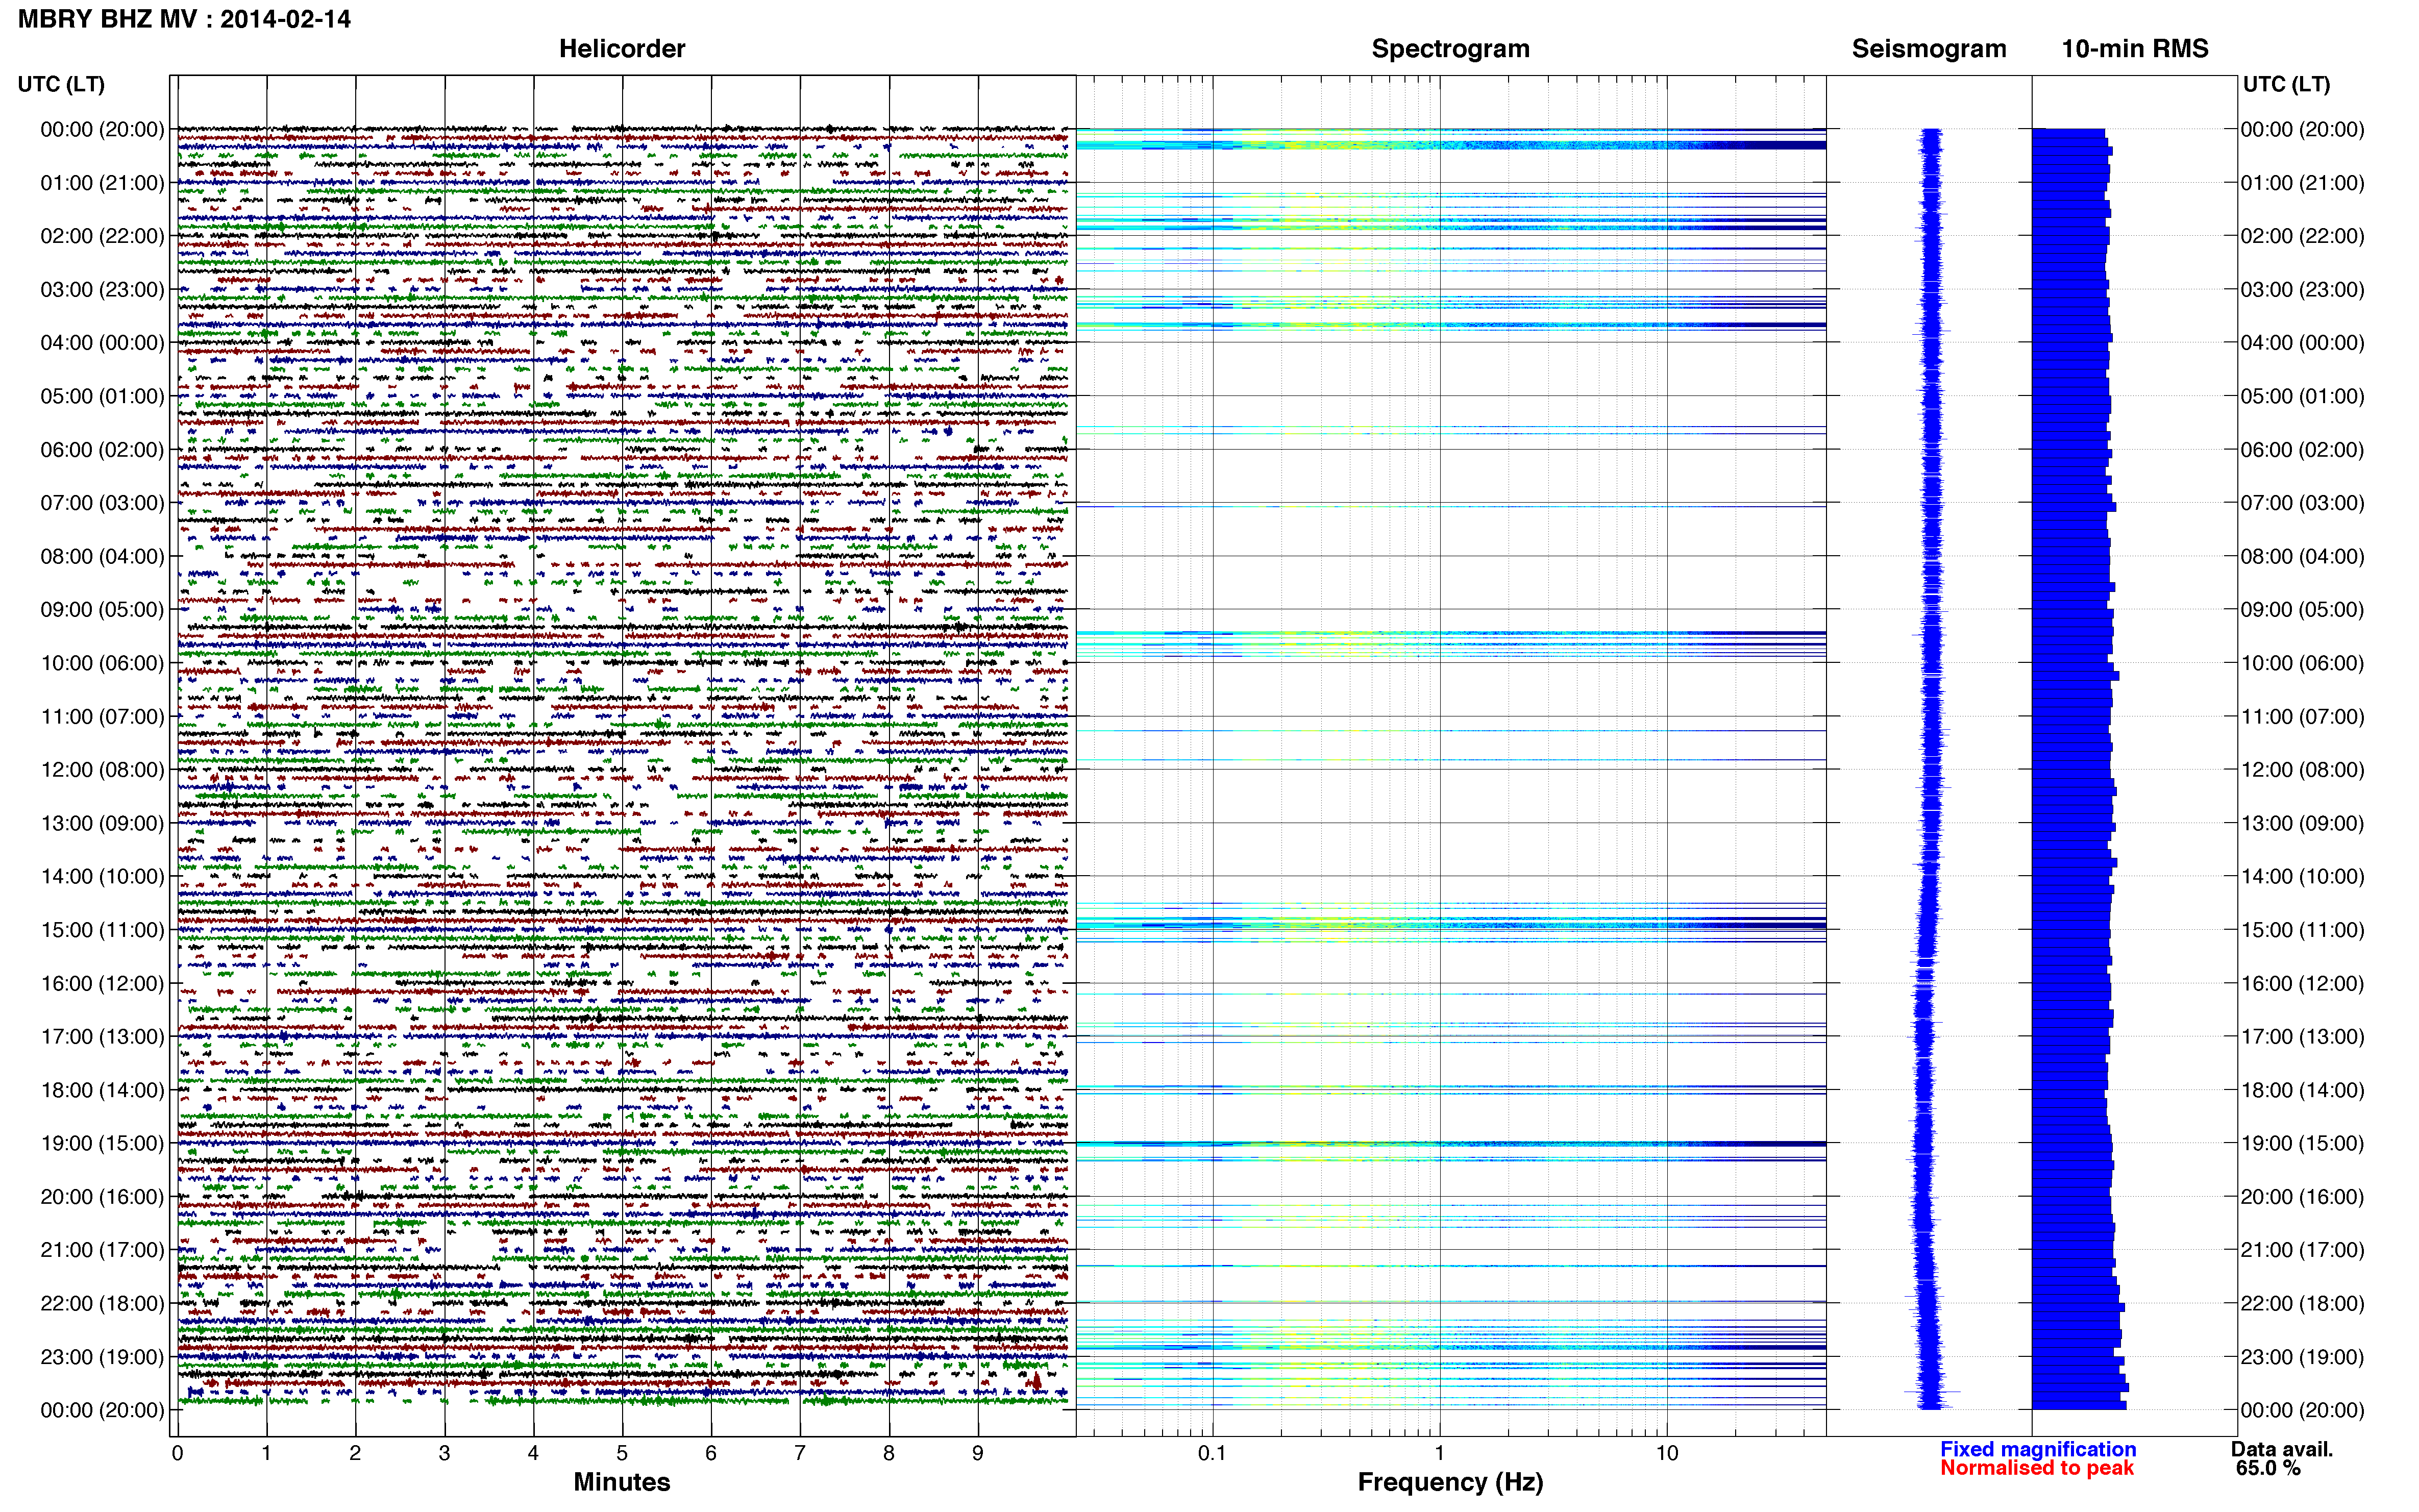The height and width of the screenshot is (1512, 2419).
Task: Click the Data avail. label
Action: pyautogui.click(x=2282, y=1449)
